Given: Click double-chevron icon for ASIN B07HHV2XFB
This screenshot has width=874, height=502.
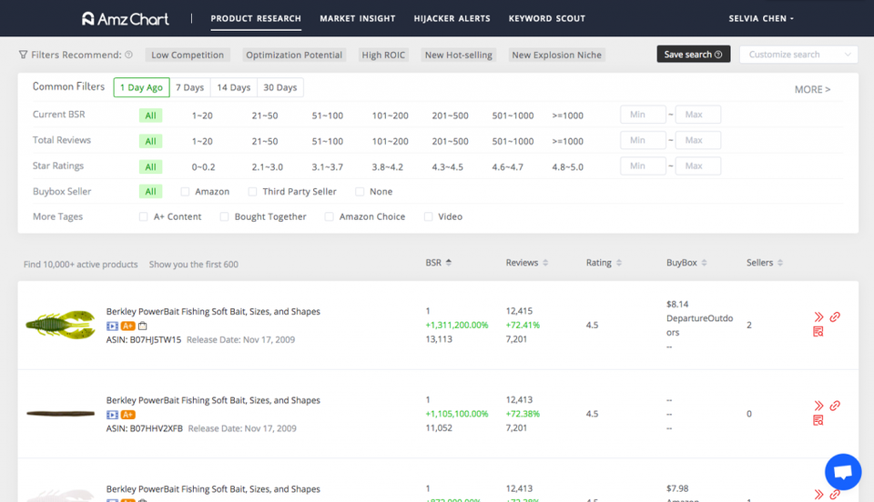Looking at the screenshot, I should click(x=818, y=406).
